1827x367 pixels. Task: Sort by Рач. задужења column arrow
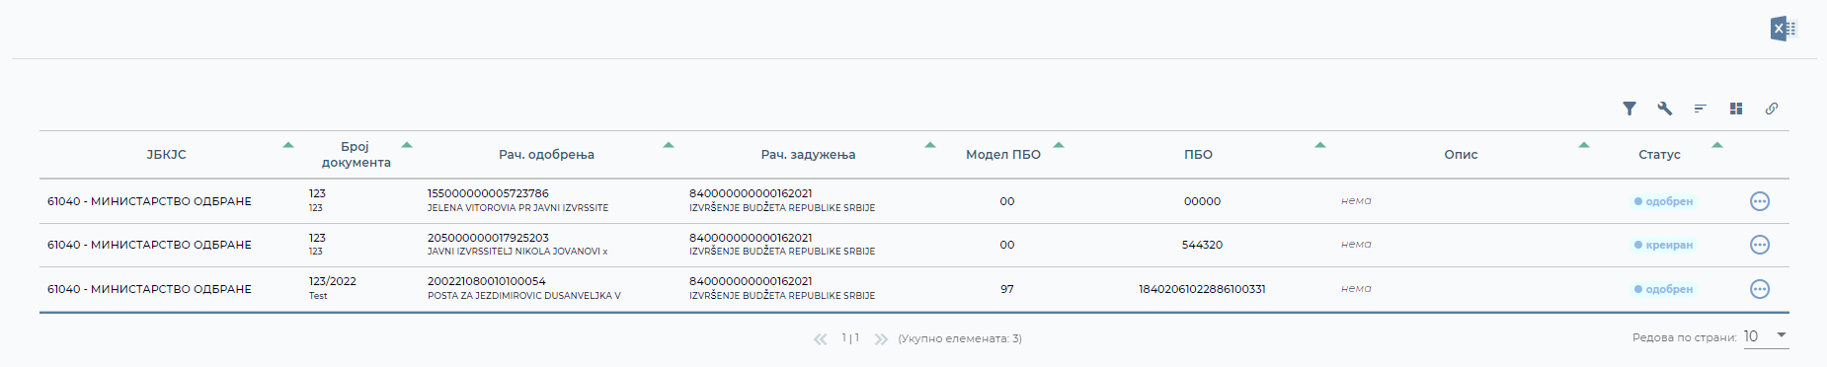coord(930,145)
